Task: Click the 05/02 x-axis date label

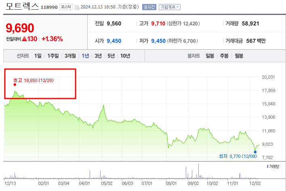Action: coord(107,183)
